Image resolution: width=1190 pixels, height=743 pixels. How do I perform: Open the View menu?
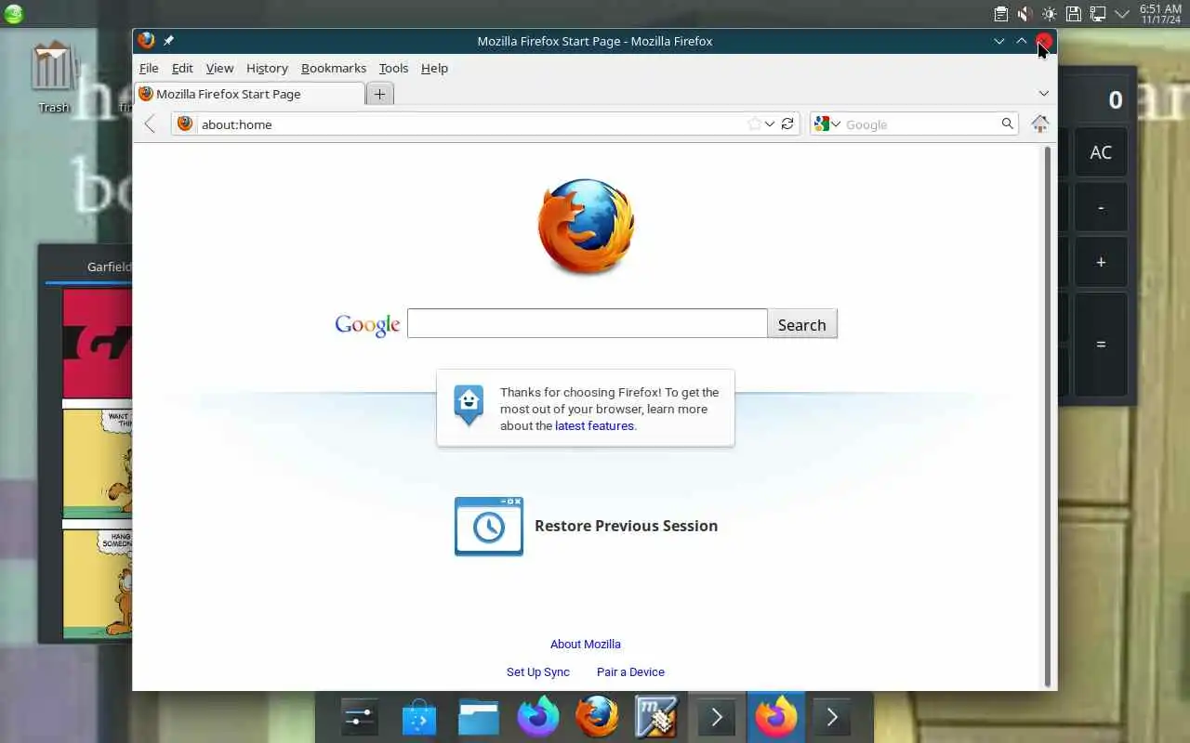[219, 68]
